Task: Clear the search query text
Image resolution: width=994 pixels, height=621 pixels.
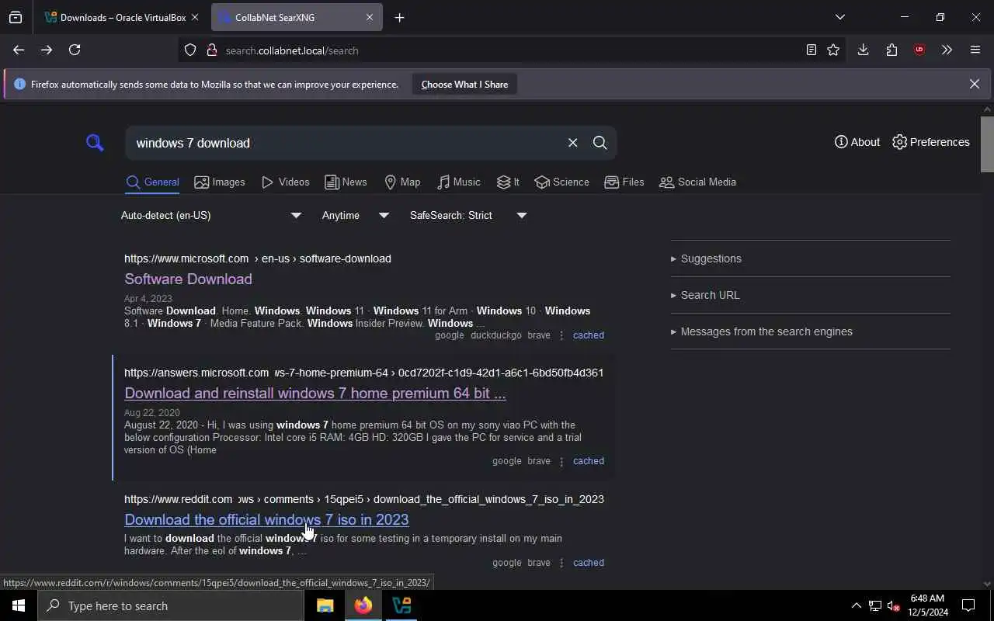Action: (x=572, y=143)
